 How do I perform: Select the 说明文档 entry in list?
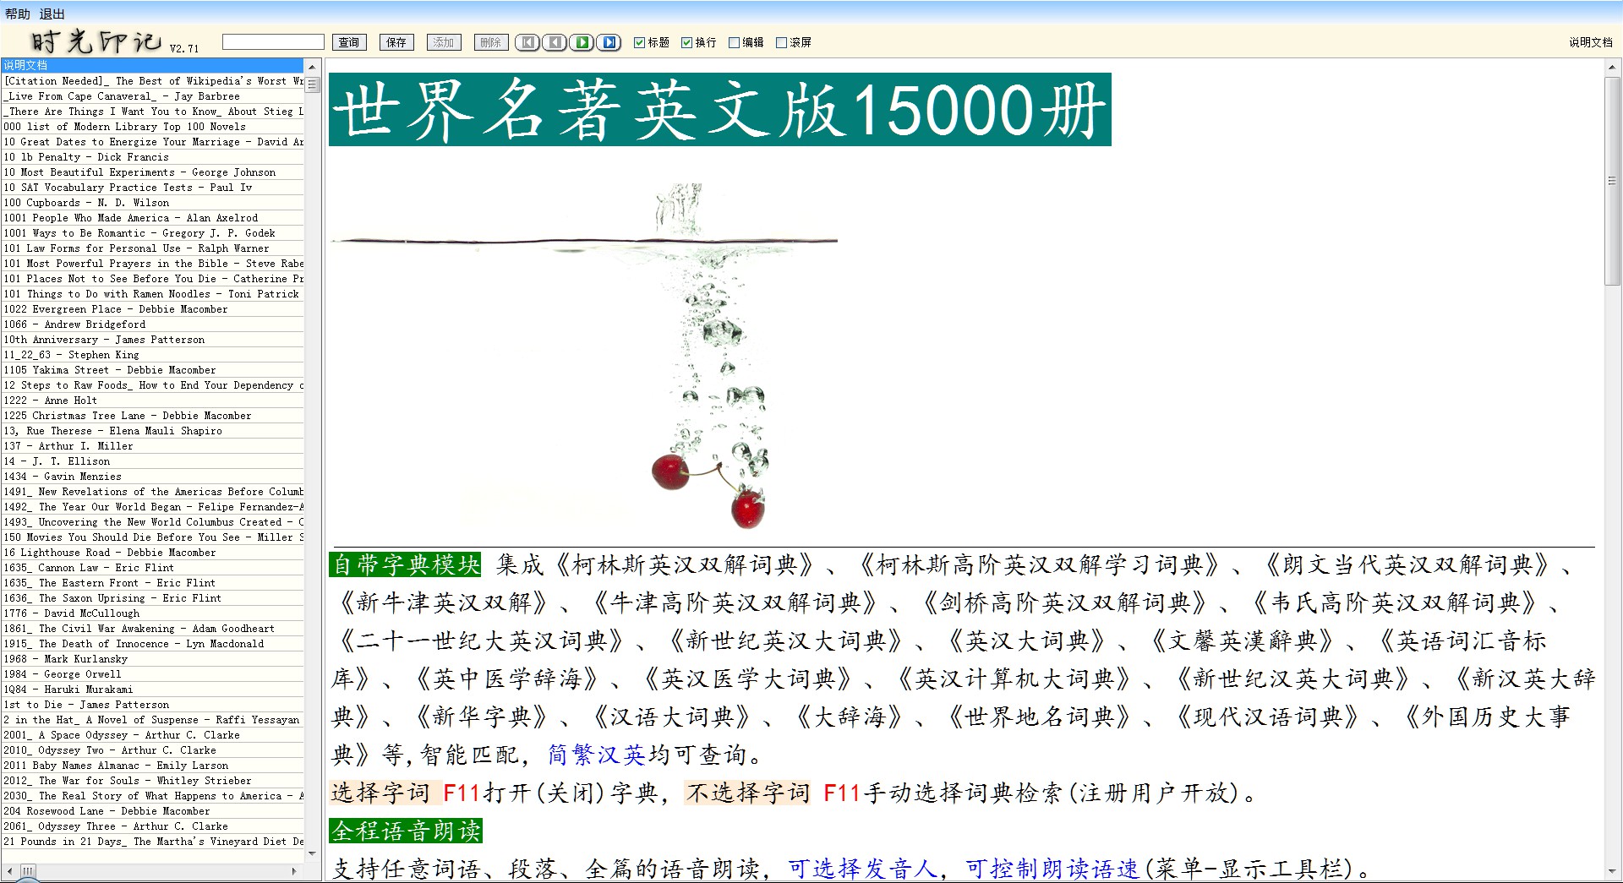pyautogui.click(x=152, y=65)
